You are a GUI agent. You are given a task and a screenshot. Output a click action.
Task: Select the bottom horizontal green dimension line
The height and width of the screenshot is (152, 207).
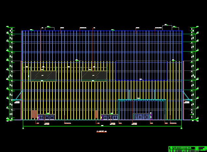click(x=102, y=126)
